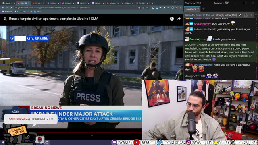Click username ZICOforYURI in chat

coord(193,45)
